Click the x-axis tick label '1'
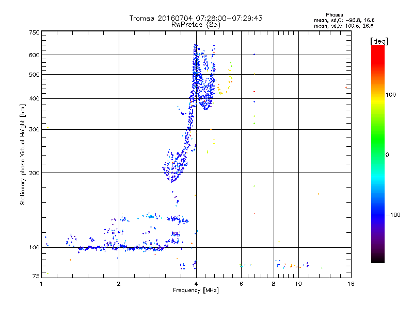 pyautogui.click(x=42, y=284)
